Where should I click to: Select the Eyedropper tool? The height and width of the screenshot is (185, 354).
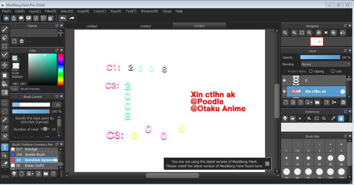(x=4, y=164)
